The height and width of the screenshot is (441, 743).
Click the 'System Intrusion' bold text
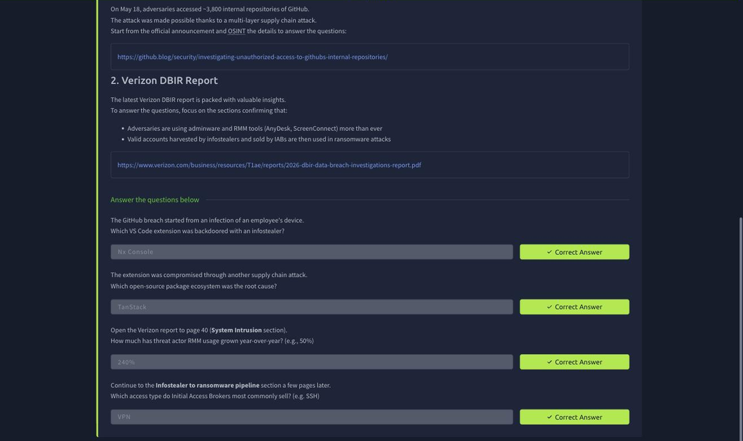coord(236,330)
